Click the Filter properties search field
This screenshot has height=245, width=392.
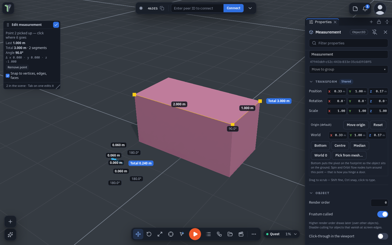tap(348, 43)
